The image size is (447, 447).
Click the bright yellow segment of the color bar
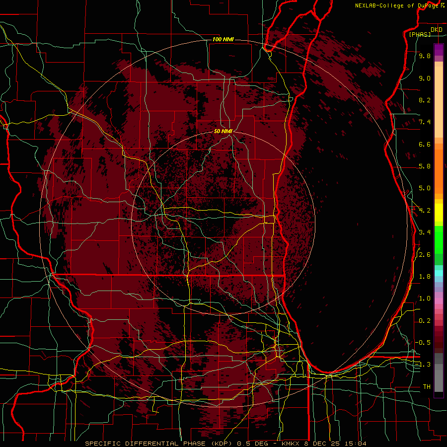point(439,213)
